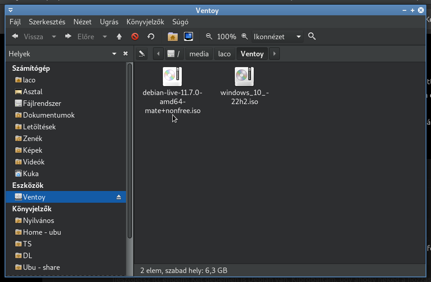Screen dimensions: 431x282
Task: Click the sidebar vertical scrollbar
Action: tap(130, 151)
